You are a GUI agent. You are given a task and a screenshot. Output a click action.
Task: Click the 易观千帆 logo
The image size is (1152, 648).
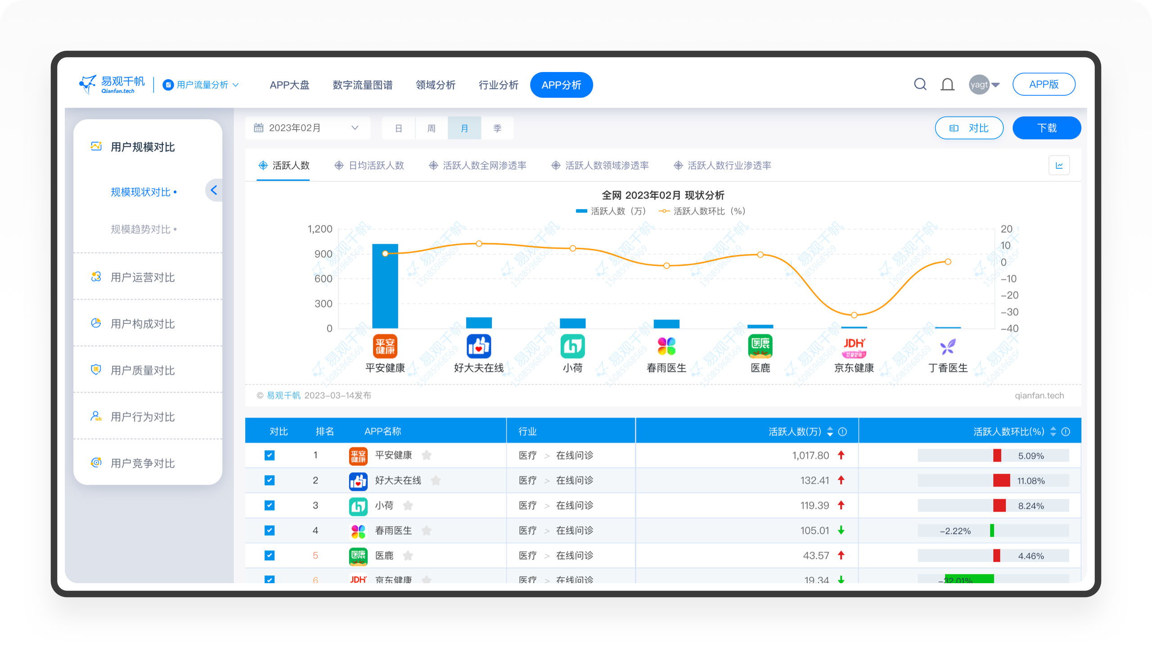(112, 84)
